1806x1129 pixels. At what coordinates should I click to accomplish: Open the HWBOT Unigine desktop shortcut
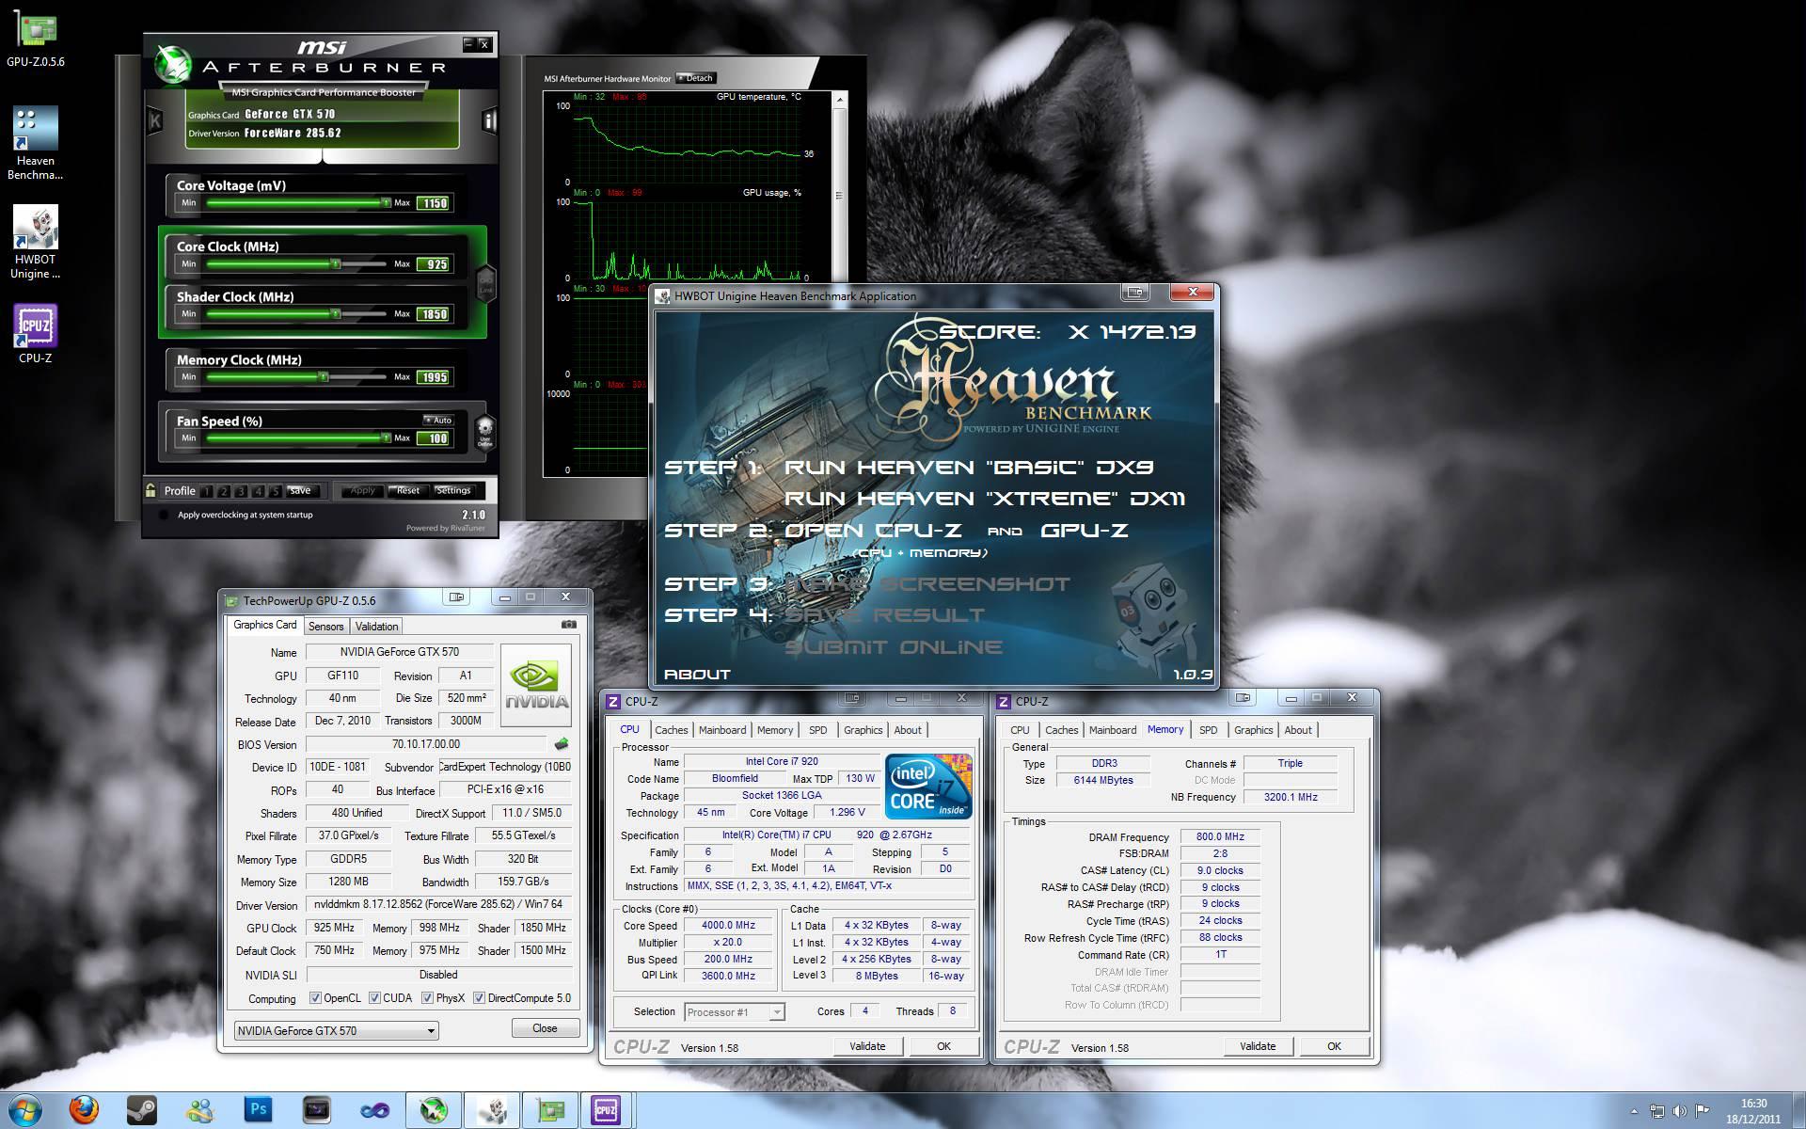pos(36,243)
